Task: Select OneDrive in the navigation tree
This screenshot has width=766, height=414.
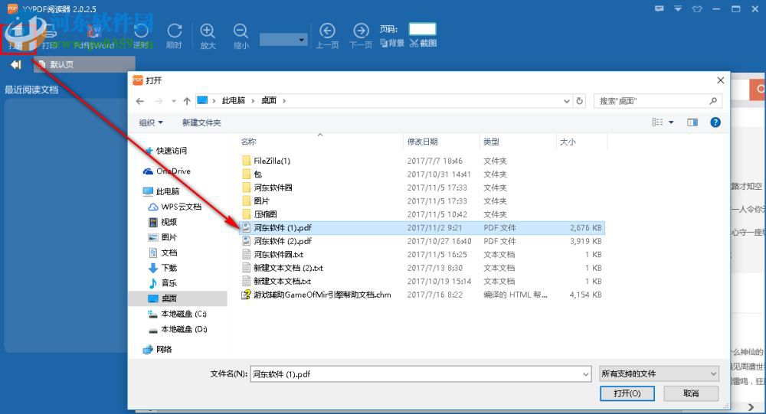Action: coord(173,171)
